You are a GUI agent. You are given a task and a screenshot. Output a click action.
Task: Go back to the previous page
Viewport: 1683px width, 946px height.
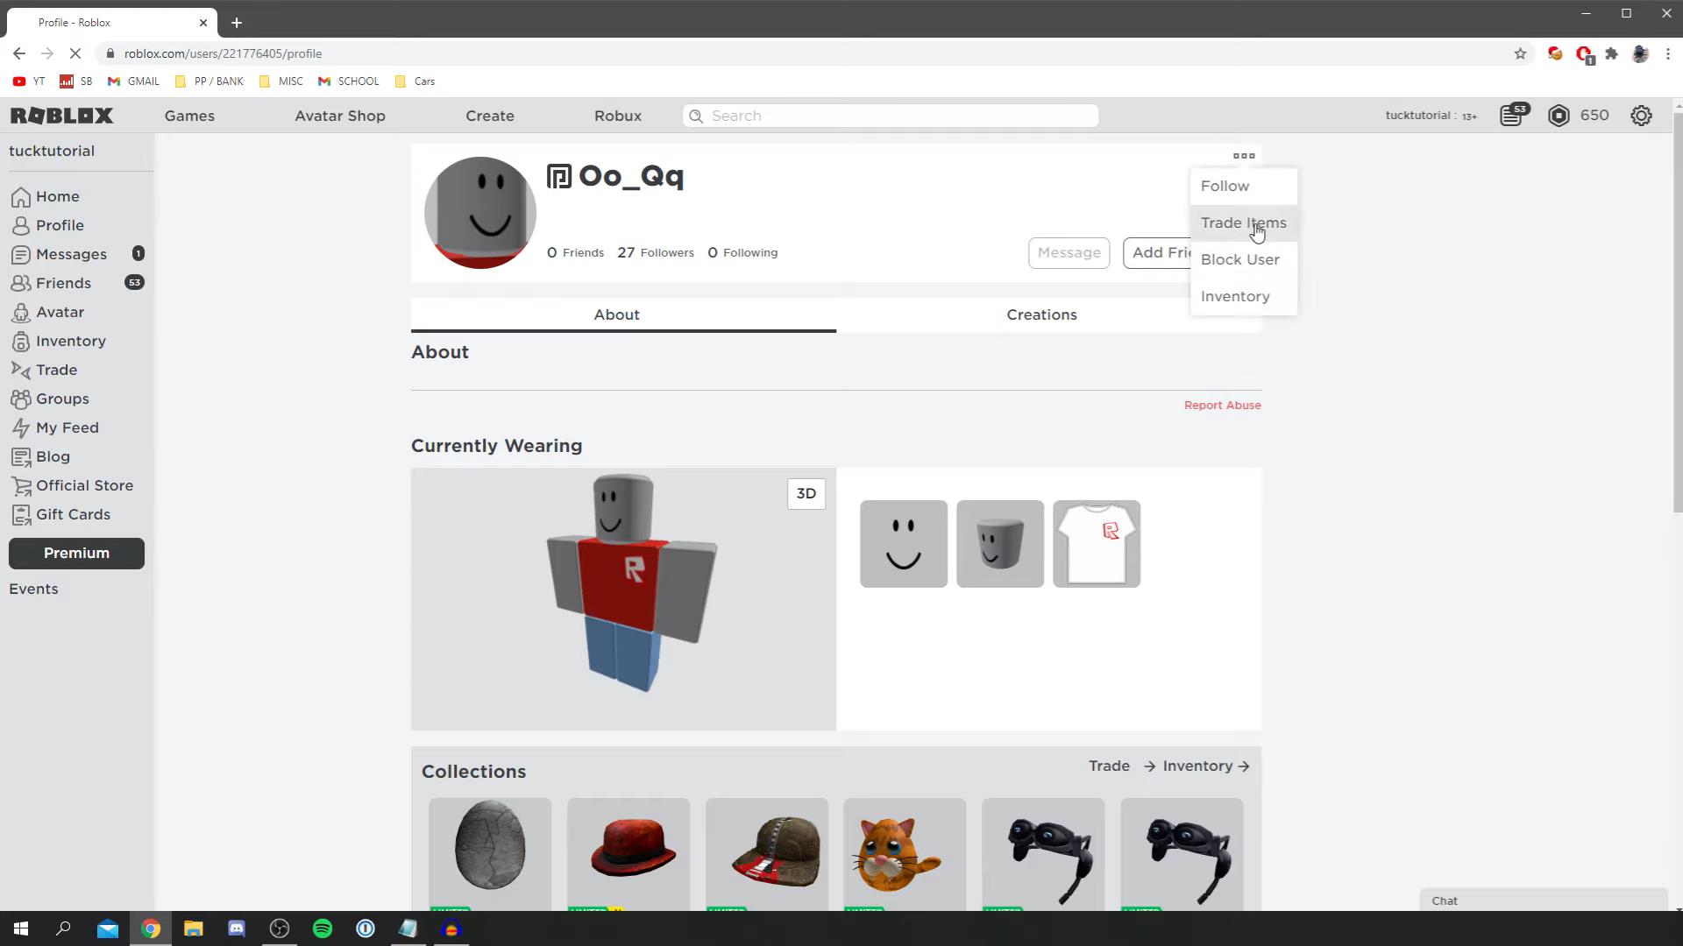pos(19,53)
